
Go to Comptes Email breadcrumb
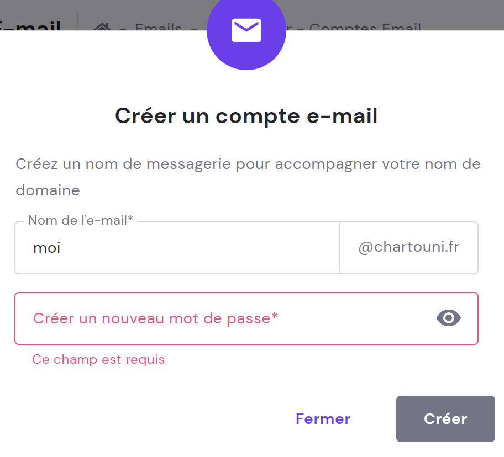click(365, 28)
